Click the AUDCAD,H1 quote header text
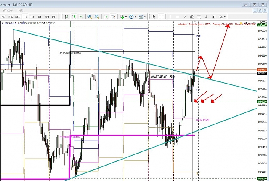This screenshot has height=181, width=269. coord(28,23)
